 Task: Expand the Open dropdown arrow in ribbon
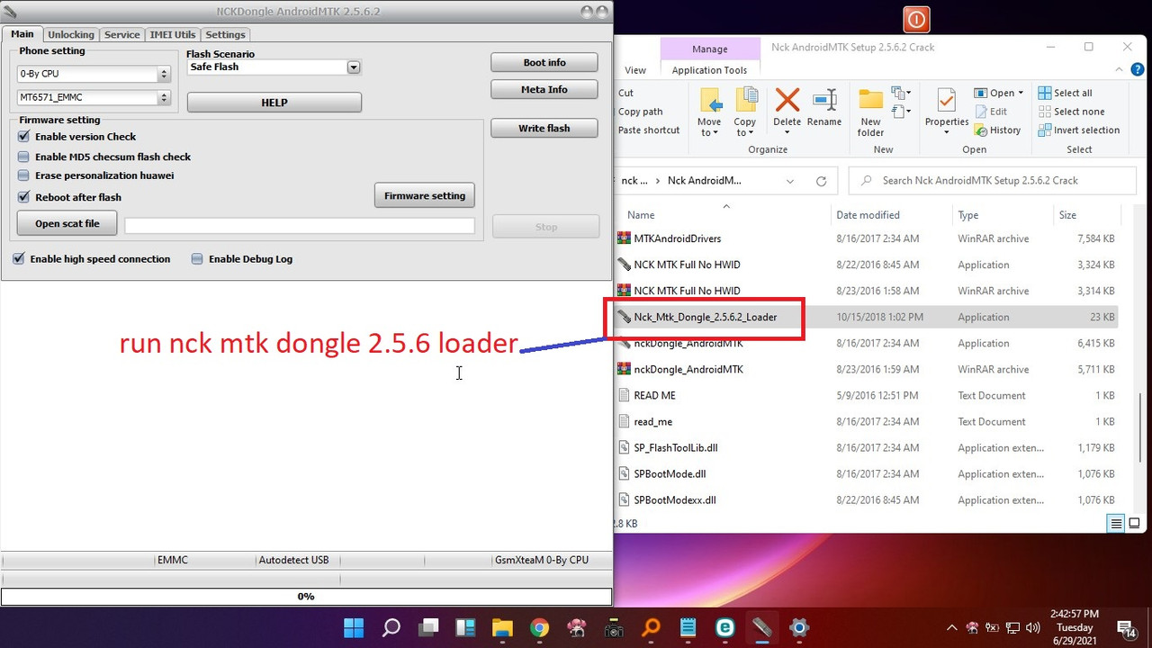pos(1021,94)
